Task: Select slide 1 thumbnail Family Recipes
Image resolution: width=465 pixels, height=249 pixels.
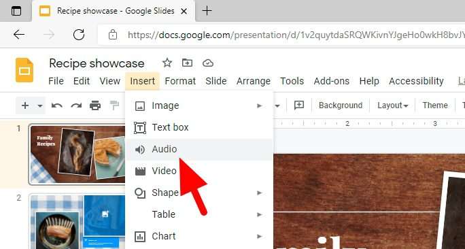Action: [x=77, y=154]
